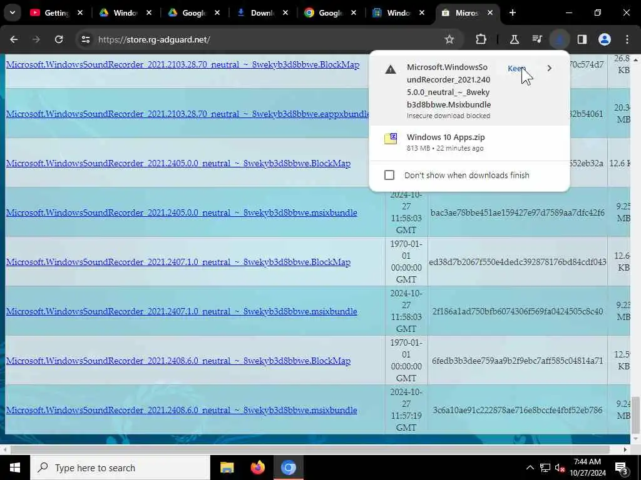641x480 pixels.
Task: Select hash starting ed38d7b2067f550e
Action: (518, 262)
